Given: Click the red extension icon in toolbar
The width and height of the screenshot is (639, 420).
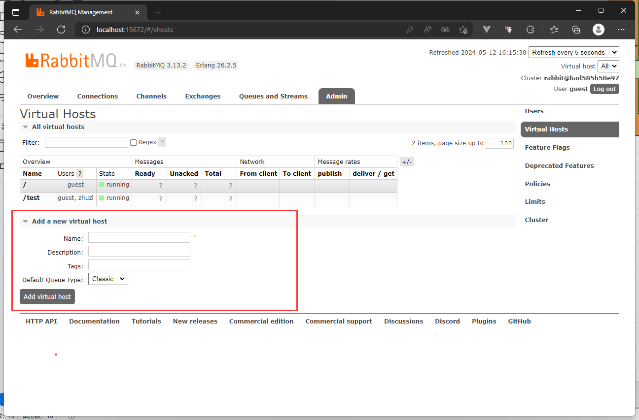Looking at the screenshot, I should coord(509,30).
